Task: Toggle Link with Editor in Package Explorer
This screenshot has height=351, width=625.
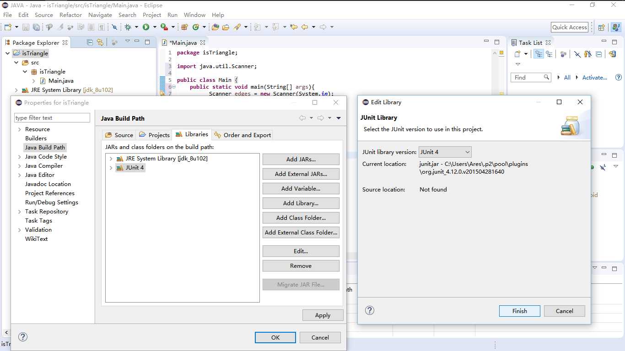Action: click(100, 42)
